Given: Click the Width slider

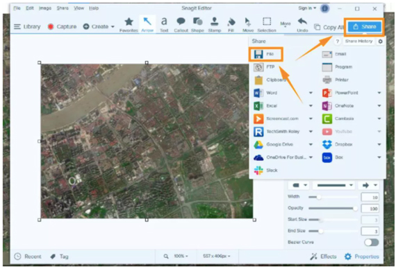Looking at the screenshot, I should coord(333,197).
